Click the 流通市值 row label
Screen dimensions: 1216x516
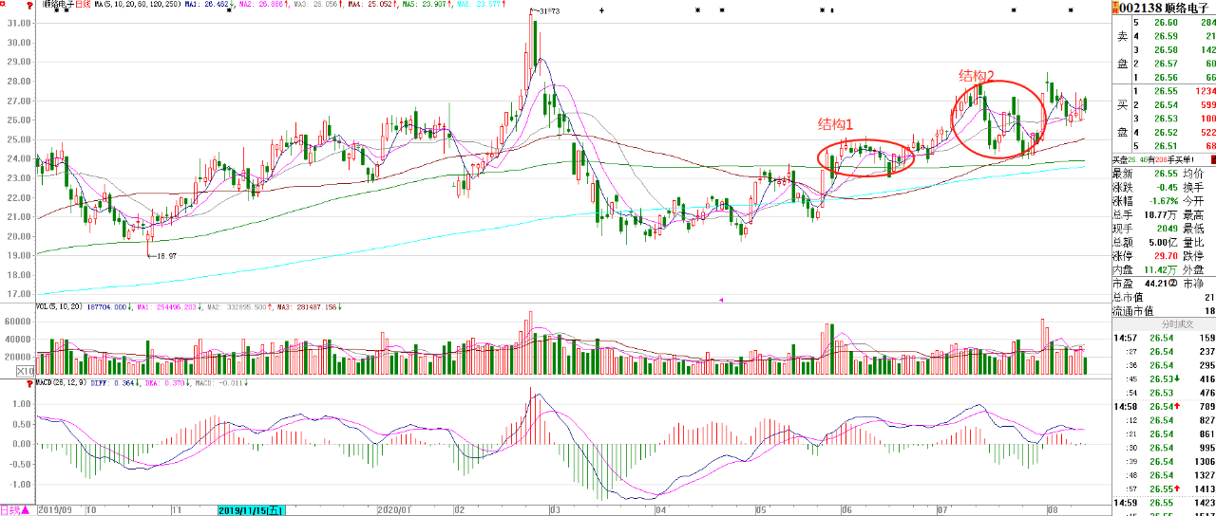(x=1132, y=310)
